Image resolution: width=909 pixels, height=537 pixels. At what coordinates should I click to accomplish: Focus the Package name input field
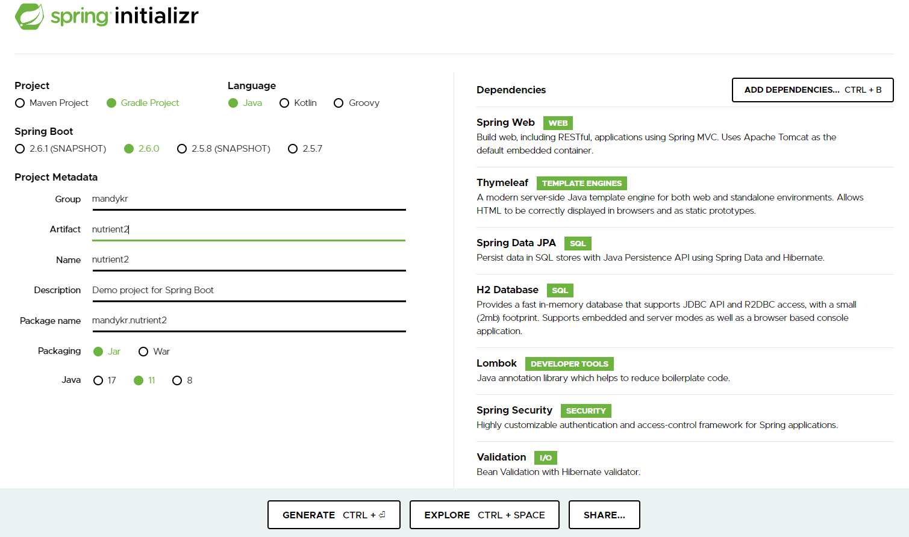(x=249, y=321)
